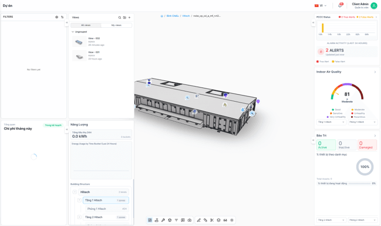This screenshot has width=381, height=226.
Task: Add a new view with the plus icon
Action: pyautogui.click(x=130, y=18)
